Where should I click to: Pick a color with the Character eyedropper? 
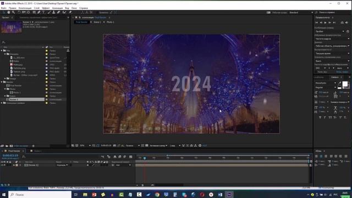pos(340,83)
